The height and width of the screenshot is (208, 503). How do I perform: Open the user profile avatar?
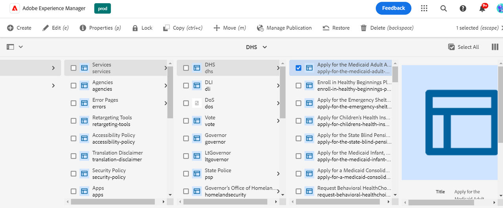coord(499,9)
